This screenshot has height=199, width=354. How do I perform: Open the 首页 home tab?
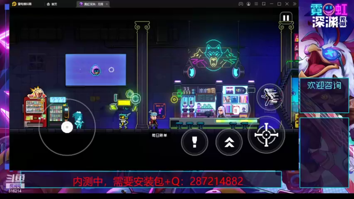[52, 4]
